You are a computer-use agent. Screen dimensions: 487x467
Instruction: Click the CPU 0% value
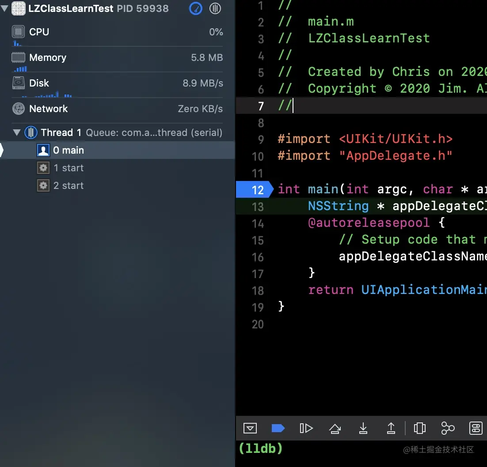coord(216,32)
